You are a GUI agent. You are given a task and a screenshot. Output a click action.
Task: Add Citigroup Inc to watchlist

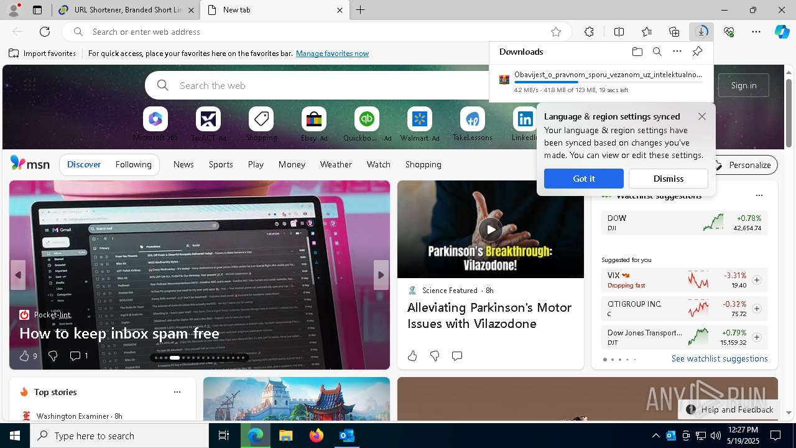(757, 309)
